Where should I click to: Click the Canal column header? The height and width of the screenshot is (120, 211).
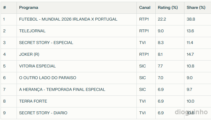(x=145, y=8)
